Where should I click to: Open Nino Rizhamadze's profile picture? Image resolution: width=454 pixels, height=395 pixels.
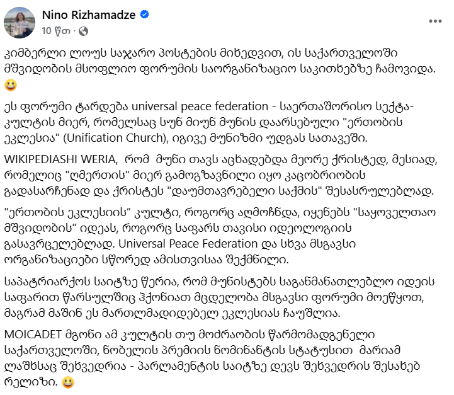point(20,22)
